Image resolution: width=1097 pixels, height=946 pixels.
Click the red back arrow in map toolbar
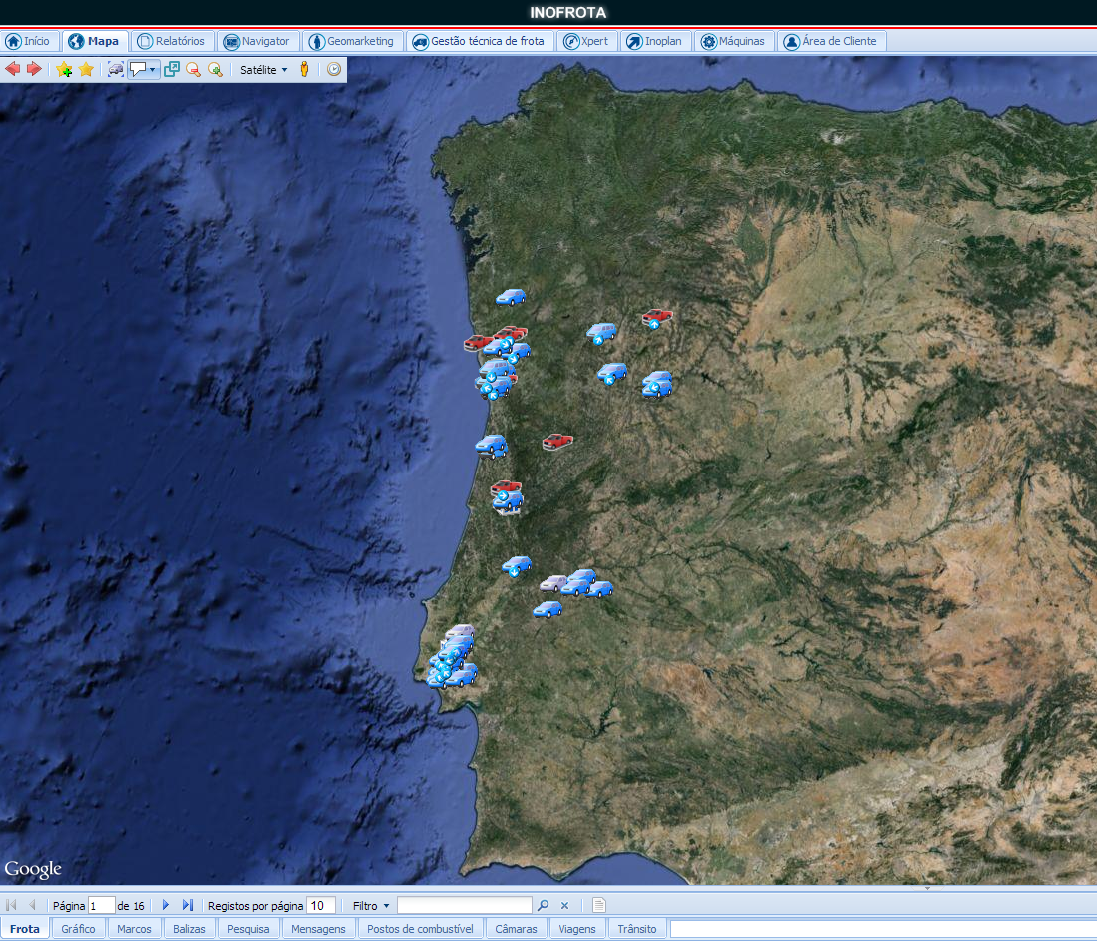pyautogui.click(x=13, y=69)
